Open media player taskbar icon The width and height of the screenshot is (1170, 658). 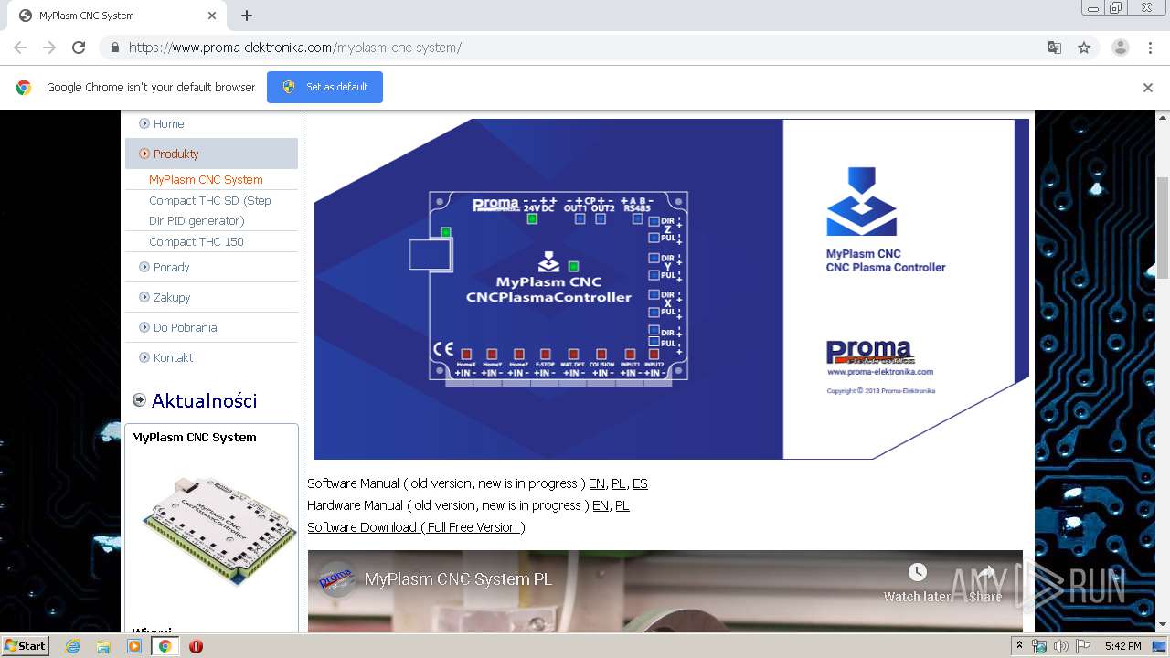point(134,646)
